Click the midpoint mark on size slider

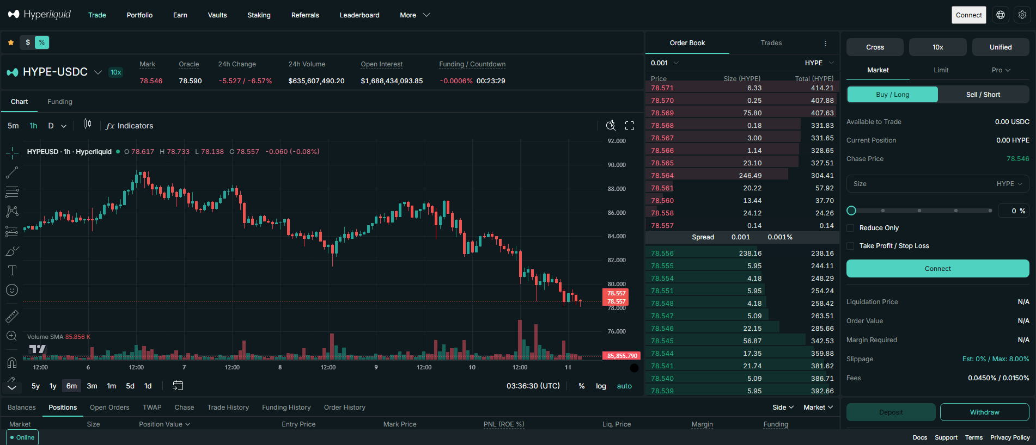coord(919,211)
